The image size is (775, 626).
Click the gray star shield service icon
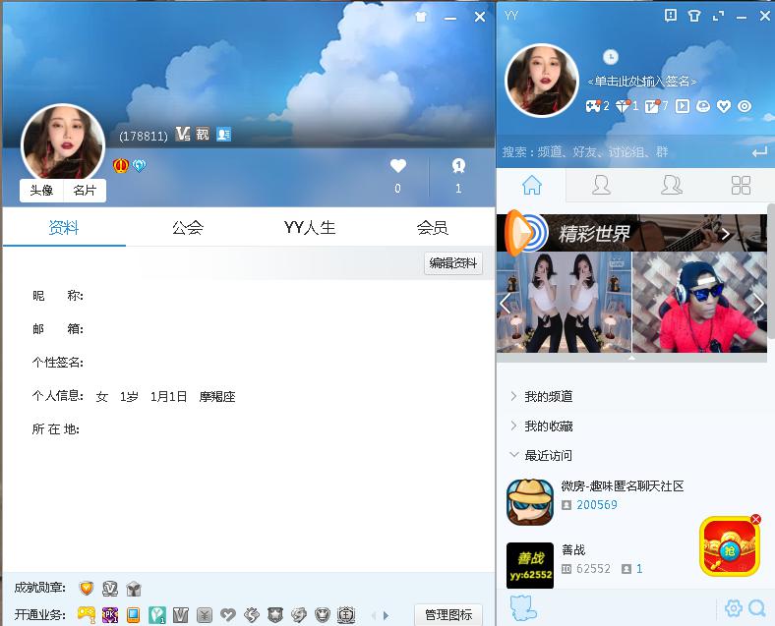(x=275, y=614)
